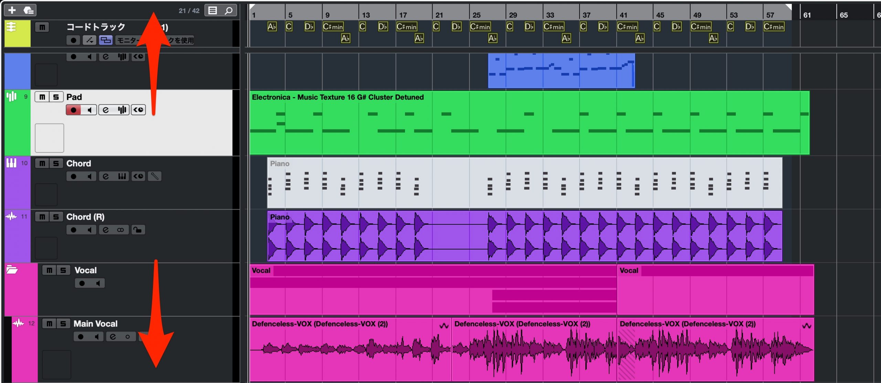Select the white Piano MIDI clip
The image size is (881, 383).
tap(525, 183)
